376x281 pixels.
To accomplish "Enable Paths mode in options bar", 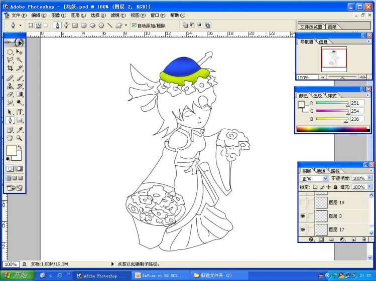I will (x=38, y=26).
